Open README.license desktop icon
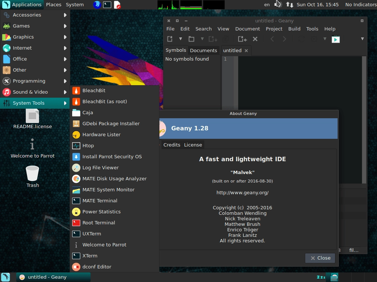The height and width of the screenshot is (282, 377). pyautogui.click(x=32, y=119)
